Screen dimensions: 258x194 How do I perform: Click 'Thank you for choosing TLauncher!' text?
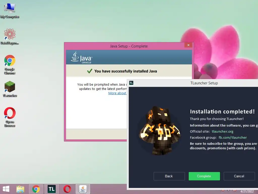(x=217, y=119)
